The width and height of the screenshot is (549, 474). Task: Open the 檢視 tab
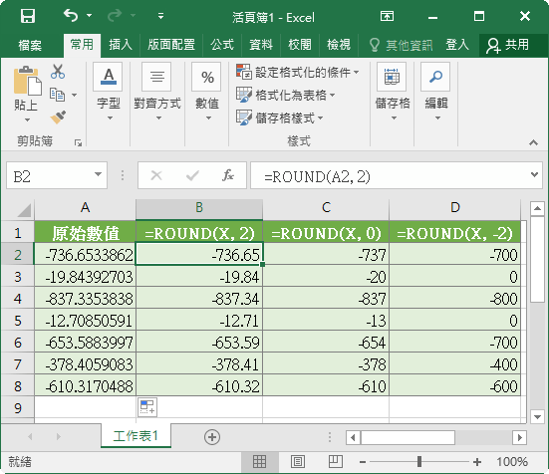[339, 45]
